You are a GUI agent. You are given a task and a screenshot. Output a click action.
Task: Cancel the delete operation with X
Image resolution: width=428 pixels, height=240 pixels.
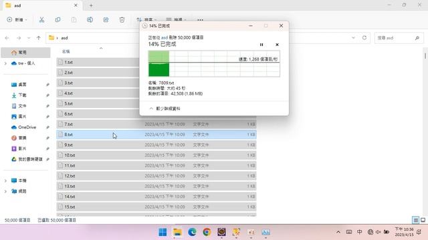[277, 45]
